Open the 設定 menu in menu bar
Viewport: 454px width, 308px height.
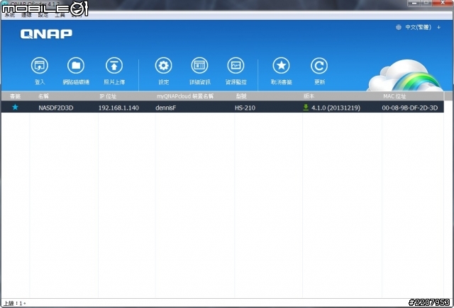43,15
